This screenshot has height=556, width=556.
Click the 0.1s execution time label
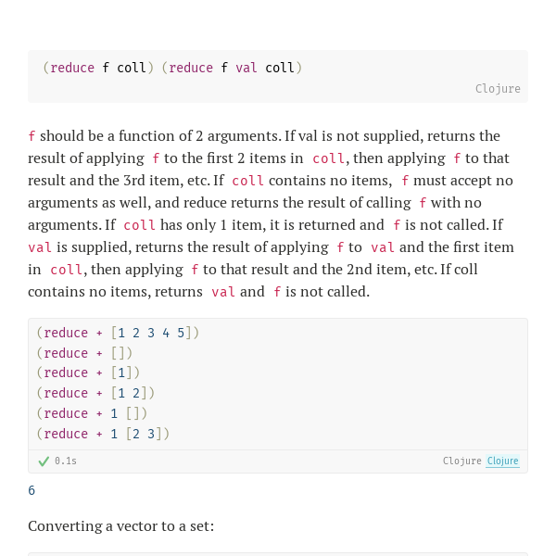point(66,461)
